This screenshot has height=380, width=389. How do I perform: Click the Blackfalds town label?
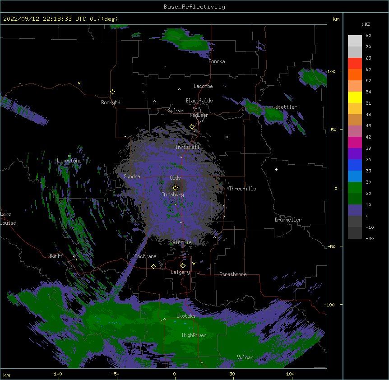point(199,101)
